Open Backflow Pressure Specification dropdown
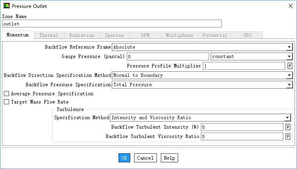The width and height of the screenshot is (297, 169). tap(202, 85)
